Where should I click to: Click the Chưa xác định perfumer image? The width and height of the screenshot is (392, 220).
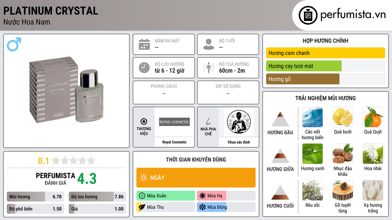239,122
